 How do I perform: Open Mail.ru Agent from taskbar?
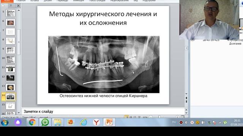[x=45, y=122]
